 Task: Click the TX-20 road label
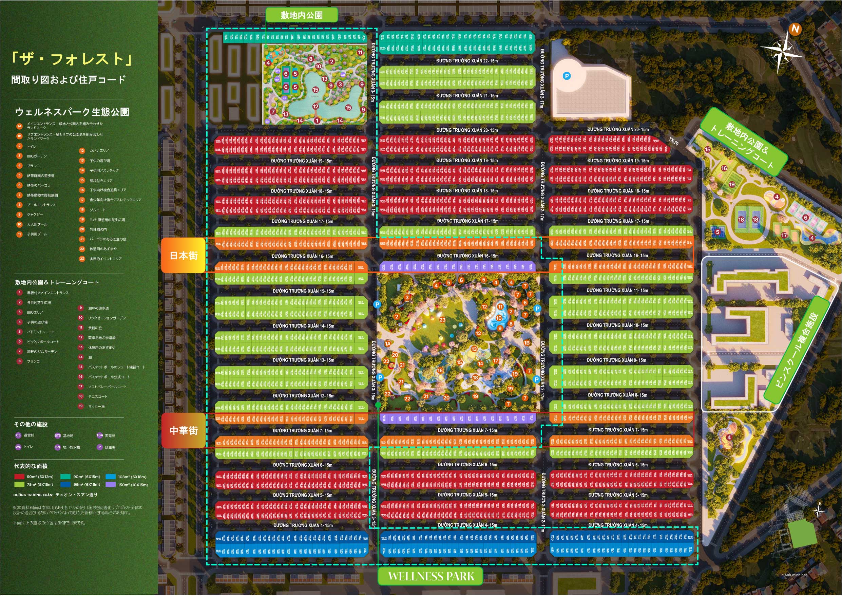tap(673, 141)
